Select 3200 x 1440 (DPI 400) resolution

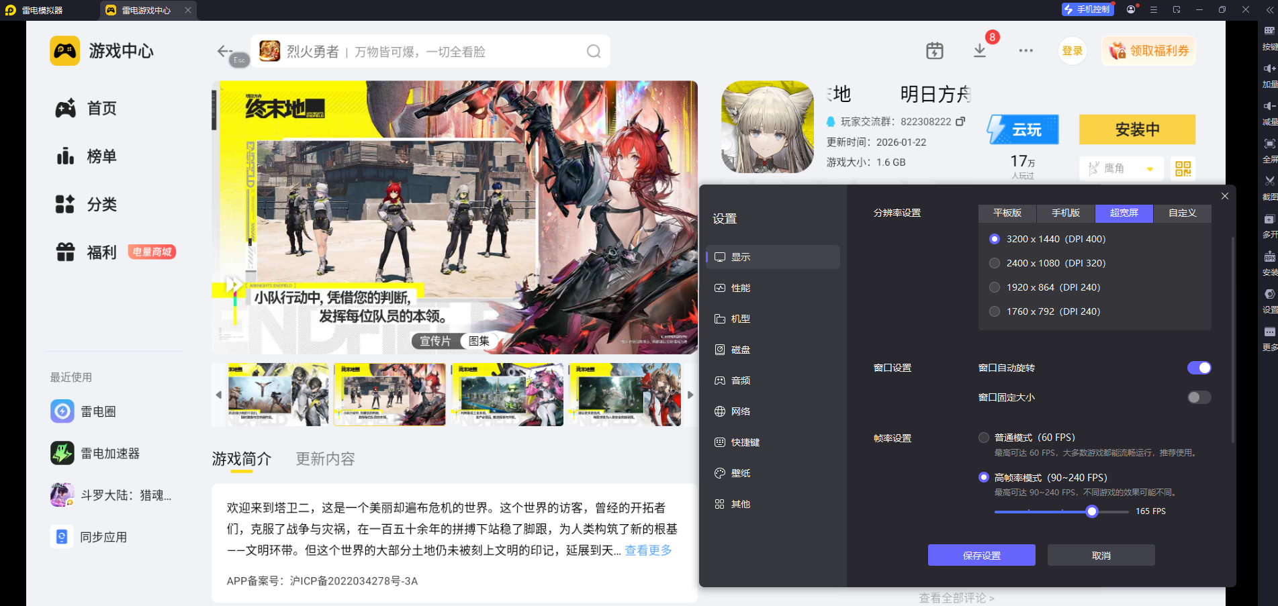click(x=995, y=239)
